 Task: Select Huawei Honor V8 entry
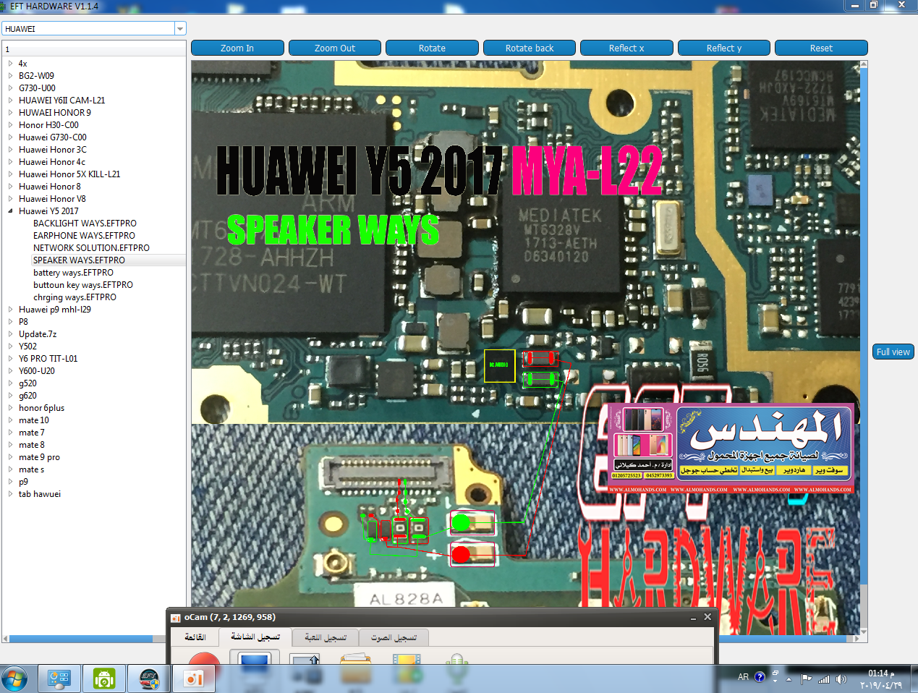click(52, 199)
